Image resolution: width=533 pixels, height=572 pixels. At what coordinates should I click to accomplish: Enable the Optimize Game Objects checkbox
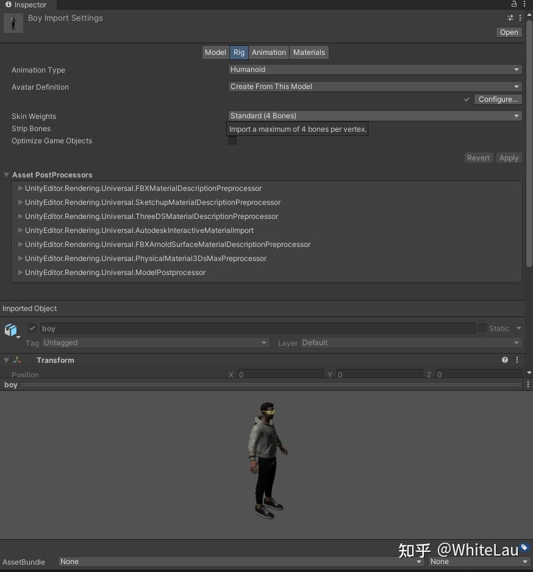(232, 140)
